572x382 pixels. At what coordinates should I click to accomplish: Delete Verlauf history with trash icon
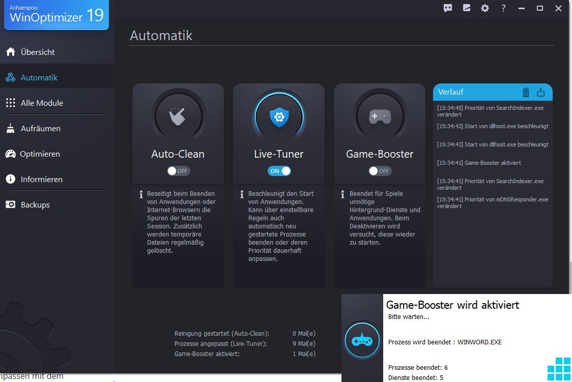[526, 92]
